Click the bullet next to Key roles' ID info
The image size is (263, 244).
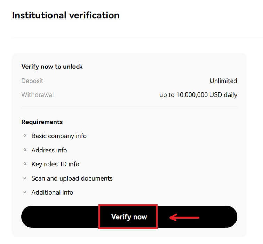click(25, 164)
